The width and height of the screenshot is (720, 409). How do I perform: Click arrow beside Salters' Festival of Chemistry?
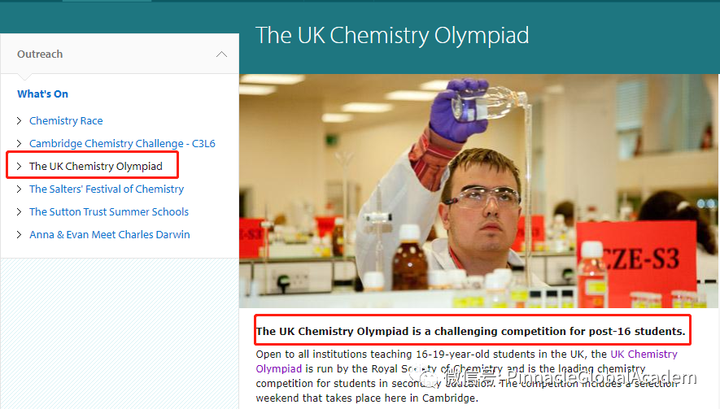[20, 189]
